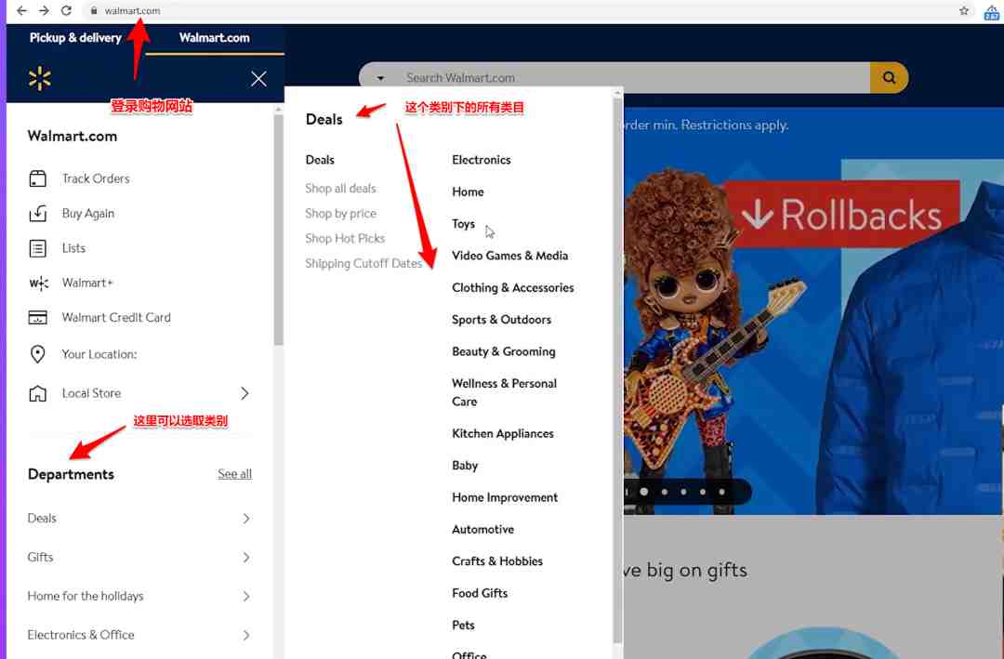Image resolution: width=1004 pixels, height=659 pixels.
Task: Select Pets deals category
Action: click(x=464, y=626)
